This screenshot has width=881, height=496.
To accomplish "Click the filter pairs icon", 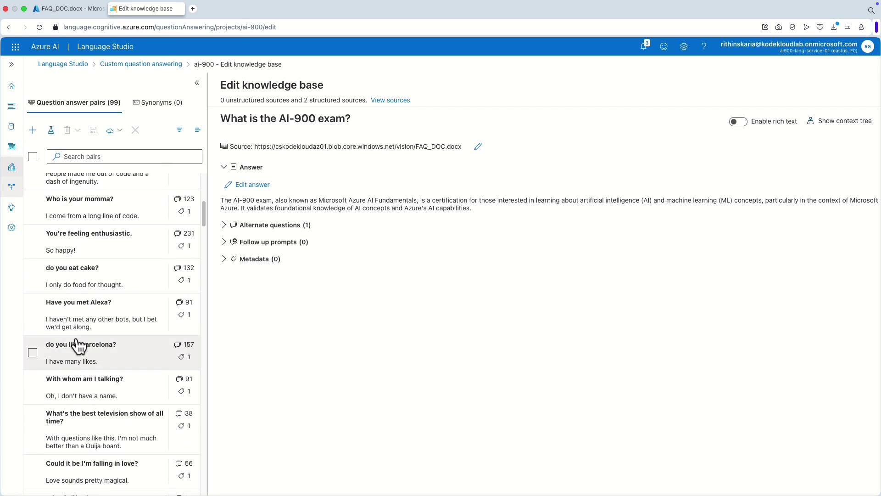I will coord(179,130).
